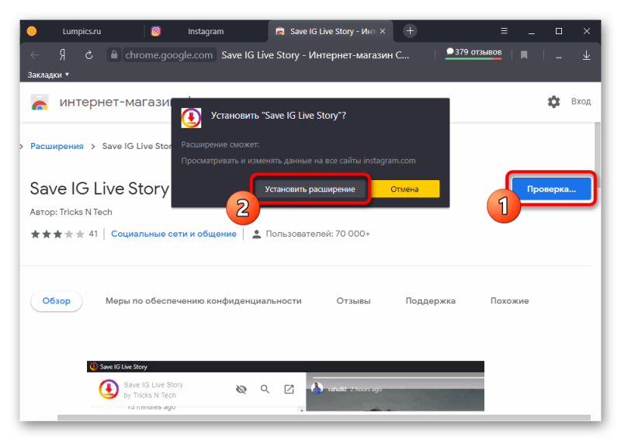Open the Поддержка tab
This screenshot has width=621, height=441.
click(431, 301)
